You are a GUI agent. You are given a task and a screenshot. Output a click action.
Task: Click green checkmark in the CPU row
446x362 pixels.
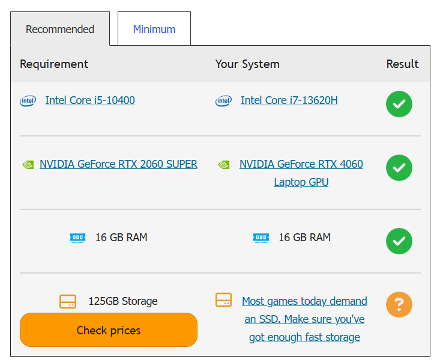click(x=399, y=104)
